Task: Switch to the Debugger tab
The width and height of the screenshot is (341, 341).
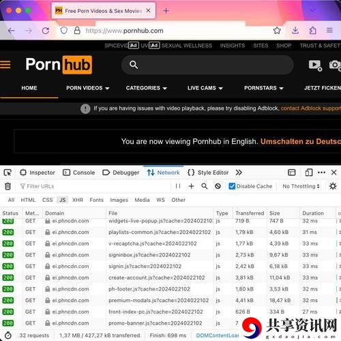Action: [x=121, y=173]
